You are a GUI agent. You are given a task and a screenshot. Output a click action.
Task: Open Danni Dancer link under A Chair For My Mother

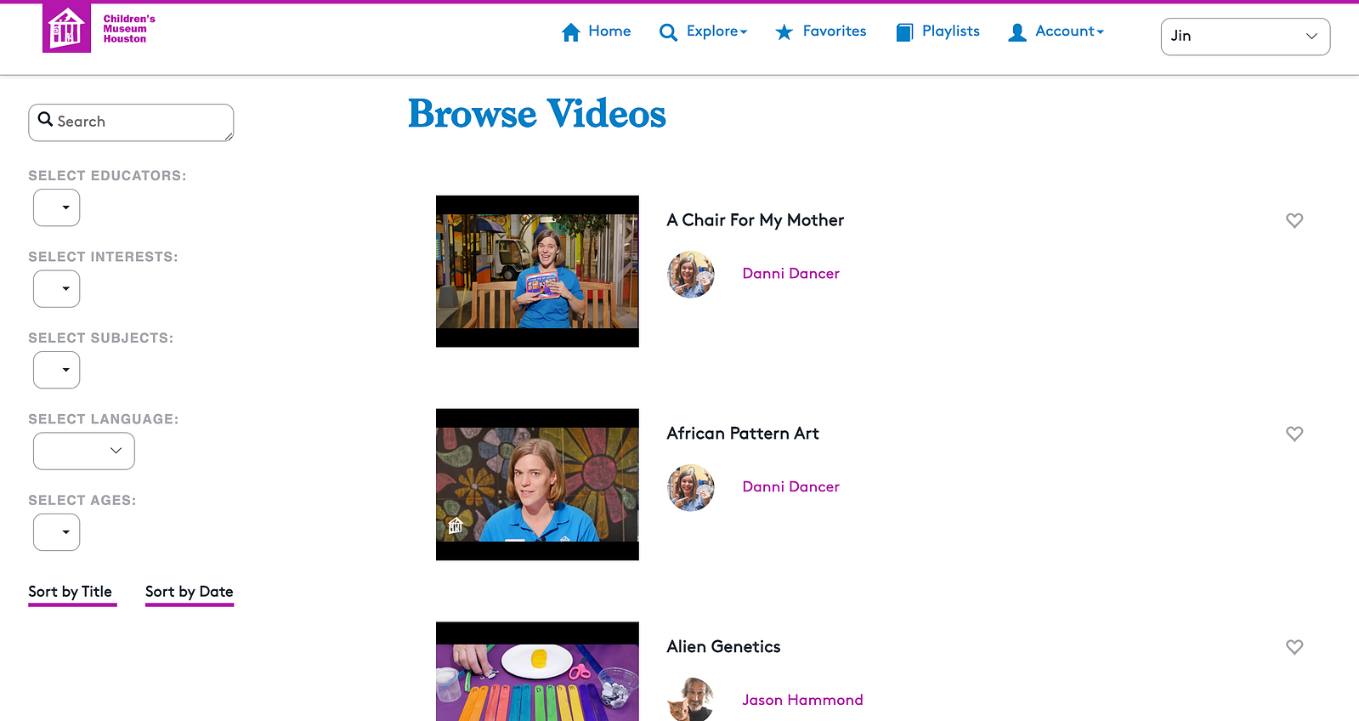[x=791, y=274]
